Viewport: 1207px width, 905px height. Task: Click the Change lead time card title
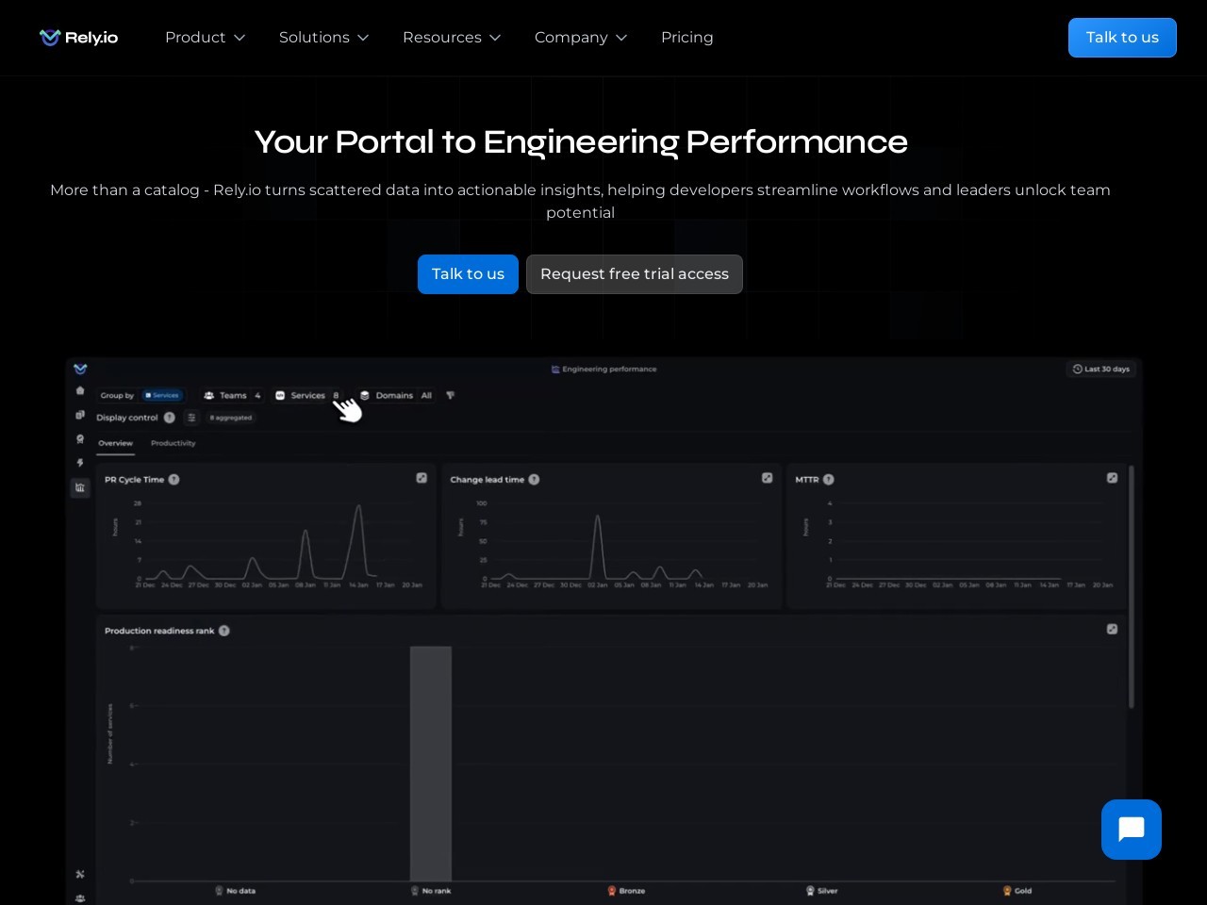pyautogui.click(x=487, y=480)
